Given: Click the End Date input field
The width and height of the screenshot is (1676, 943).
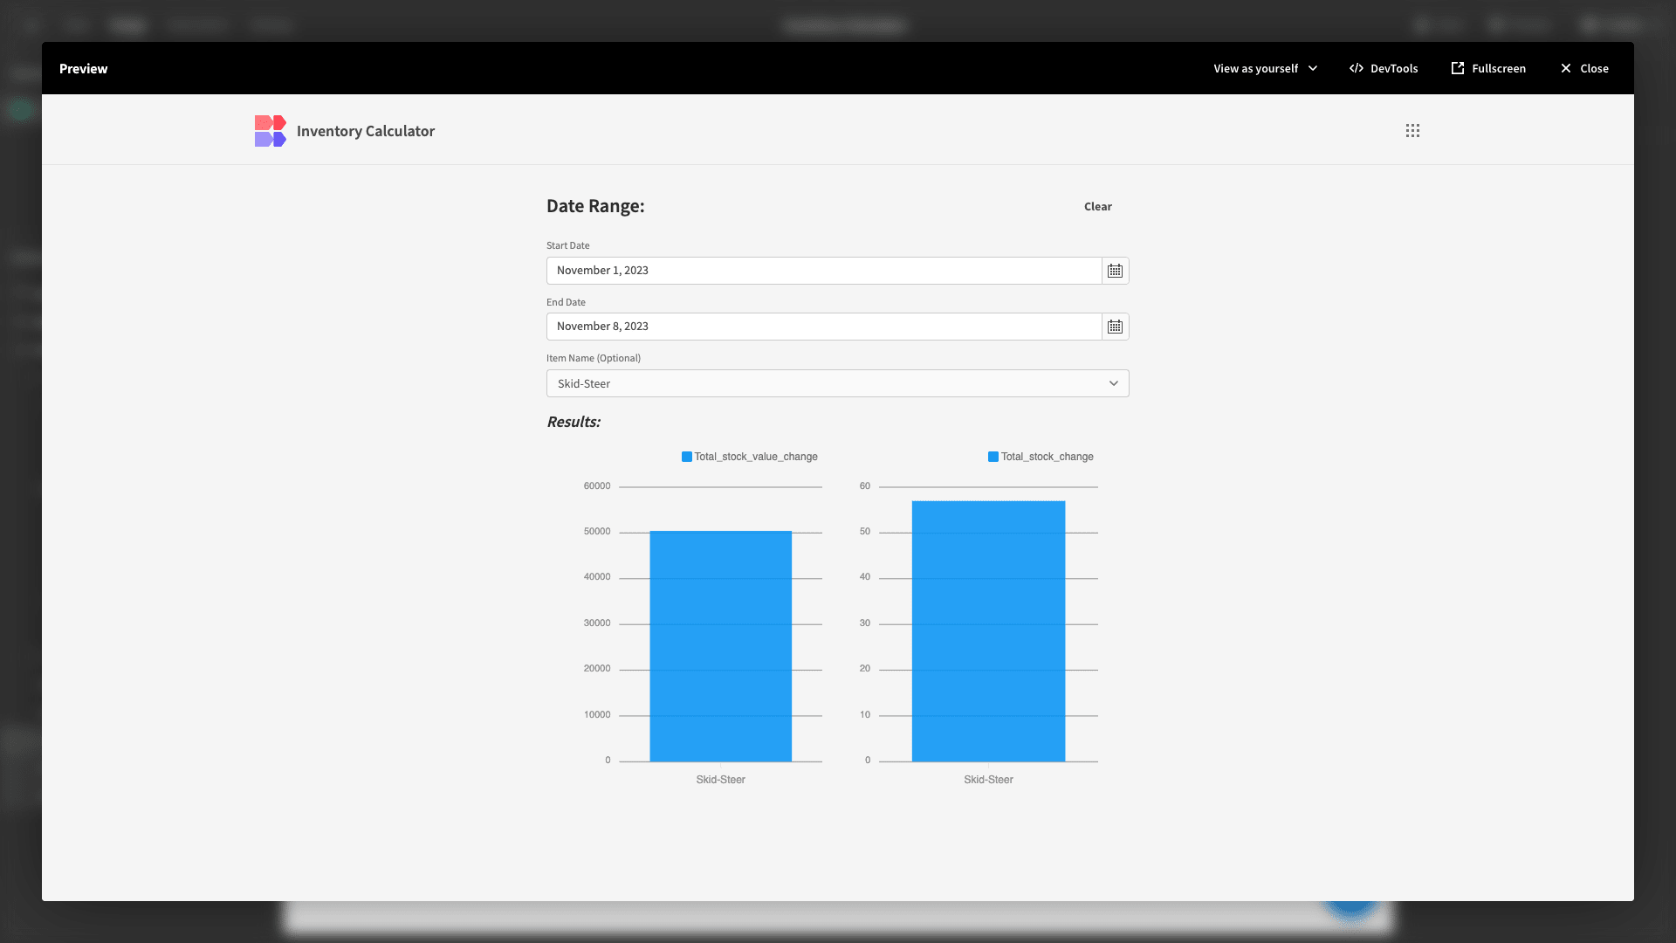Looking at the screenshot, I should (x=823, y=327).
